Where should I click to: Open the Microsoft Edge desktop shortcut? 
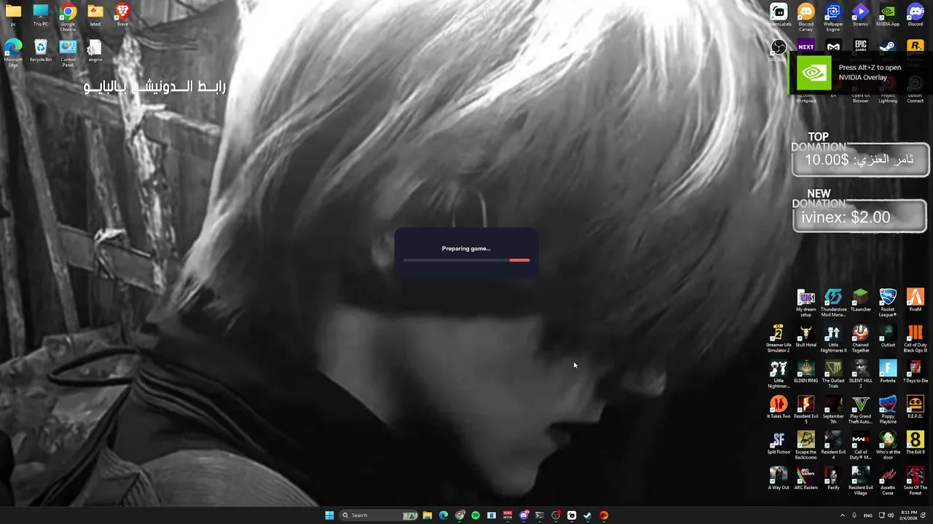coord(13,53)
